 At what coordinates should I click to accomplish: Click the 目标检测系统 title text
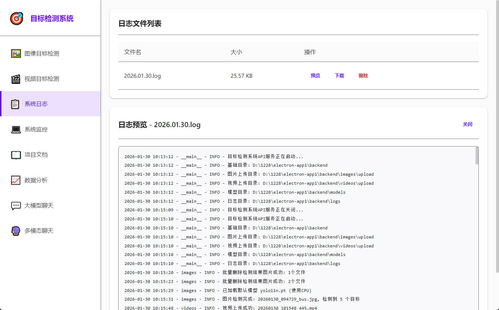coord(52,18)
